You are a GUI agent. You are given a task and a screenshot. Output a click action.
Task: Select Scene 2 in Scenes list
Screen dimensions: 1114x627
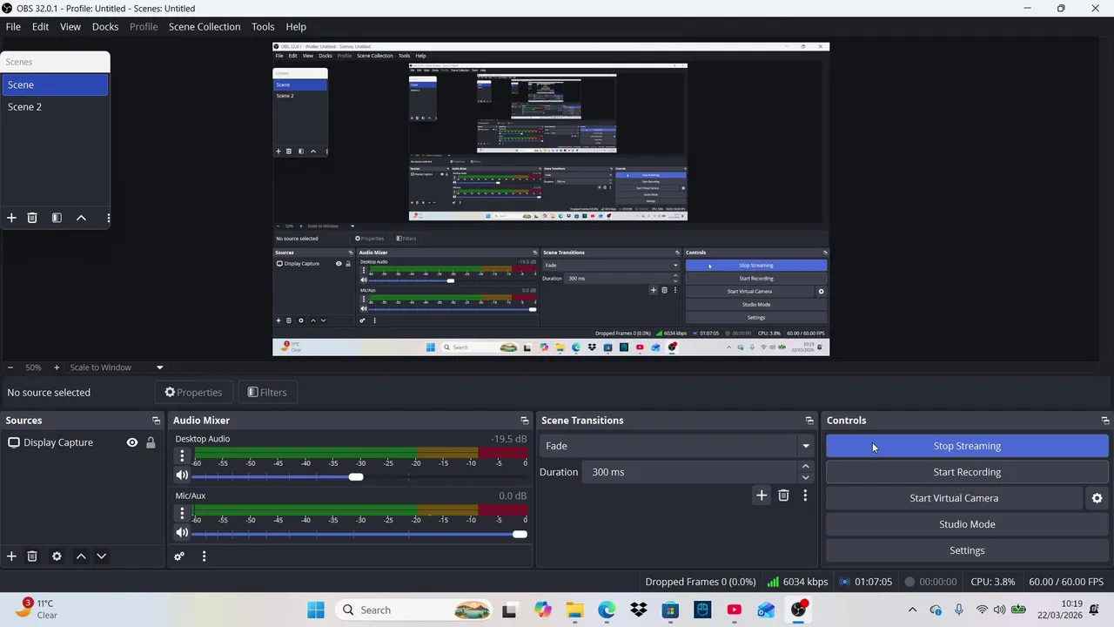tap(55, 107)
